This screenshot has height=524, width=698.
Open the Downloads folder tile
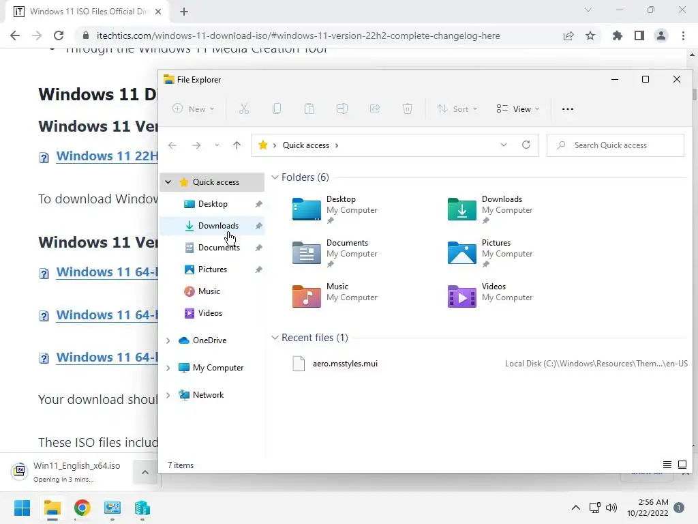490,209
